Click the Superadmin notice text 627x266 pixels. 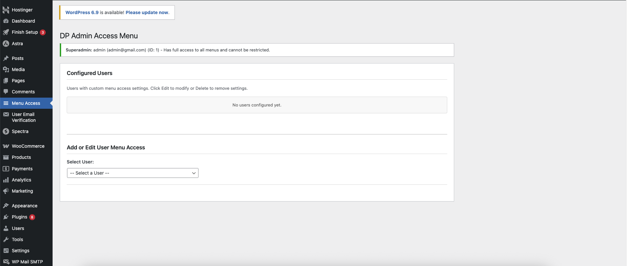[168, 50]
